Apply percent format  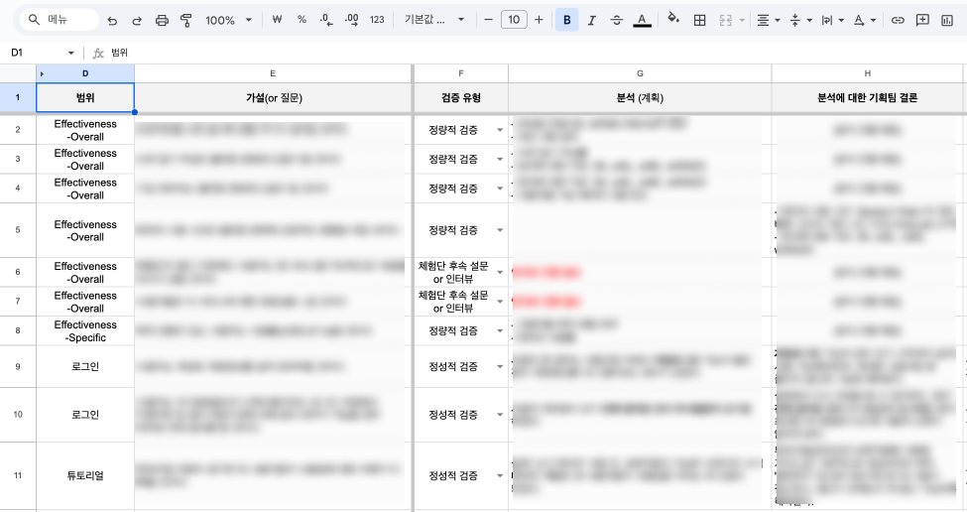pyautogui.click(x=302, y=20)
